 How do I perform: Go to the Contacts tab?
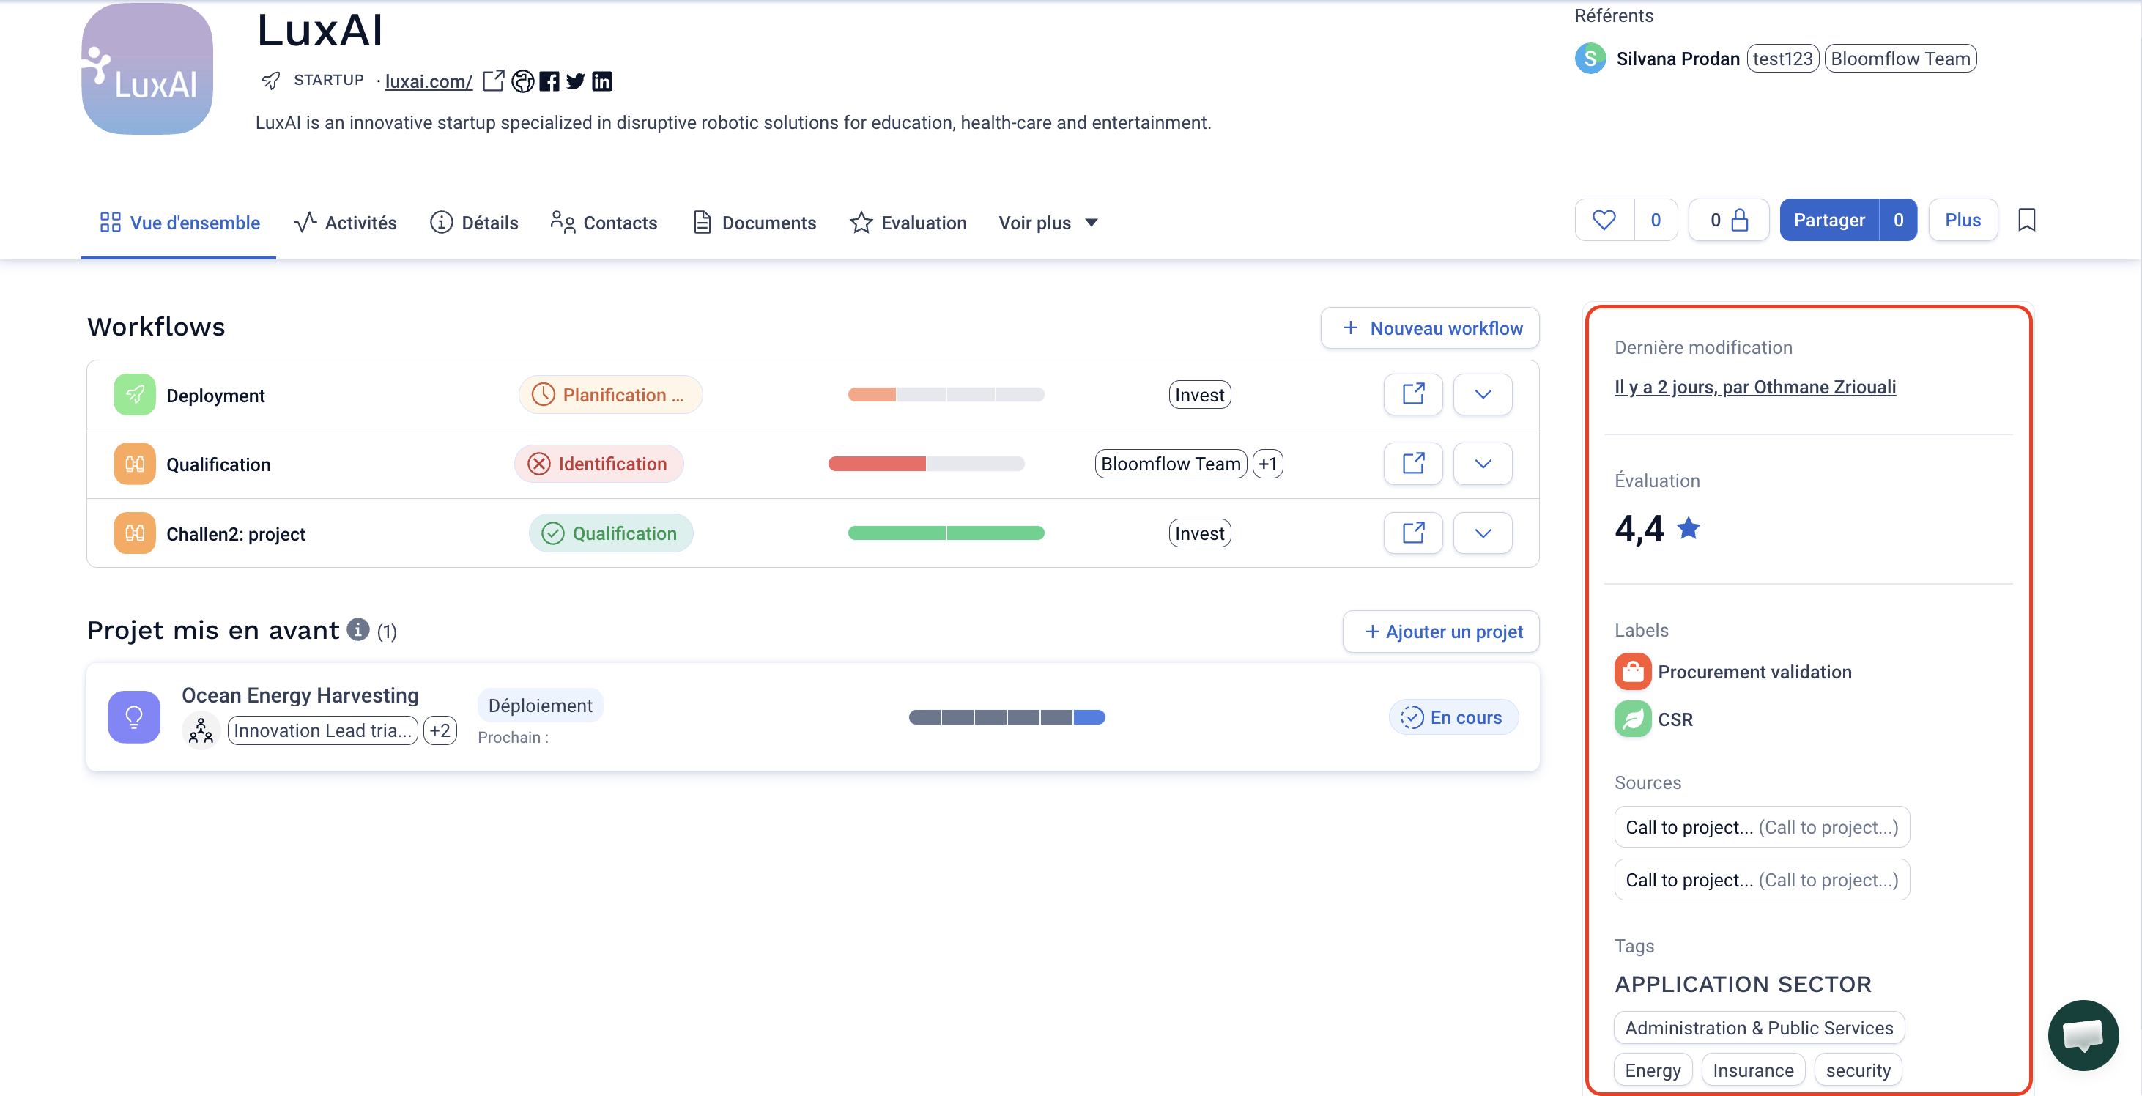(604, 223)
